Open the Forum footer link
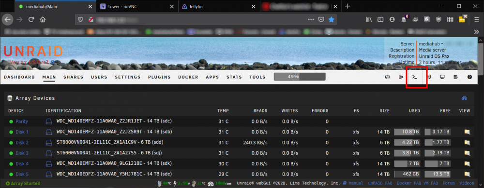Image resolution: width=484 pixels, height=188 pixels. click(x=449, y=183)
